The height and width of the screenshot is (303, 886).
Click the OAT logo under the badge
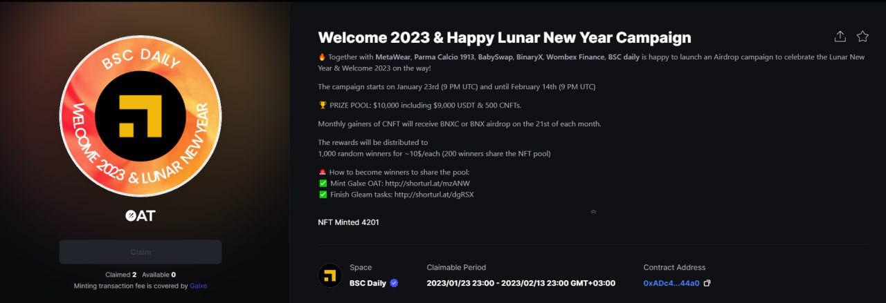coord(140,215)
